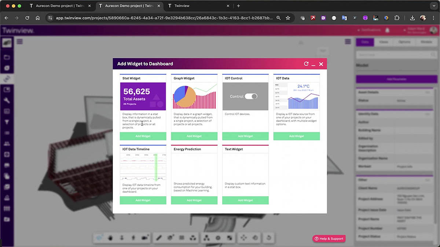The image size is (440, 247).
Task: Open the notifications bell icon
Action: tap(387, 30)
